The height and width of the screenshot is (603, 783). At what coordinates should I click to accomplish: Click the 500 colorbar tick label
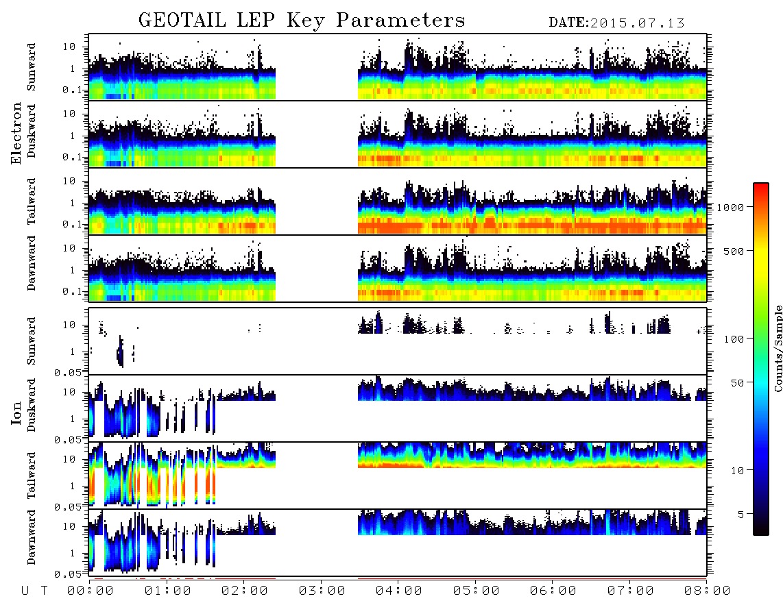click(734, 251)
